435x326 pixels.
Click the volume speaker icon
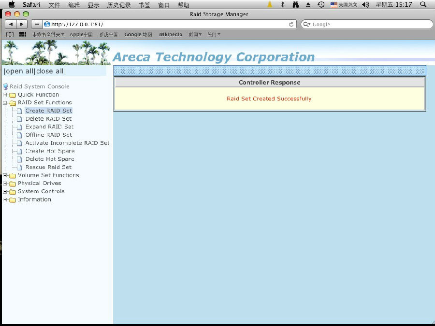pyautogui.click(x=366, y=5)
